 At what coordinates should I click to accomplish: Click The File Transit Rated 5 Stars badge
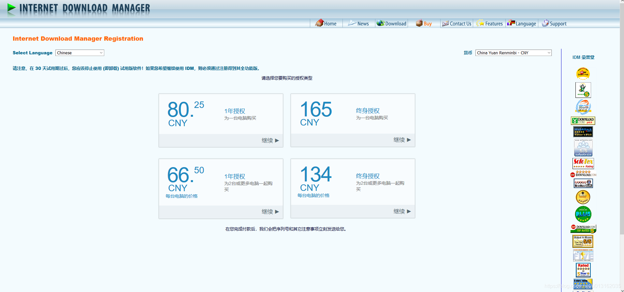point(583,241)
